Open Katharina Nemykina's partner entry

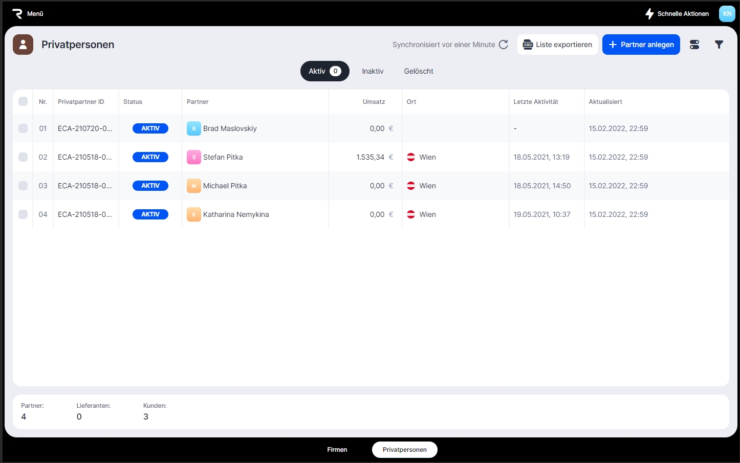(x=236, y=214)
